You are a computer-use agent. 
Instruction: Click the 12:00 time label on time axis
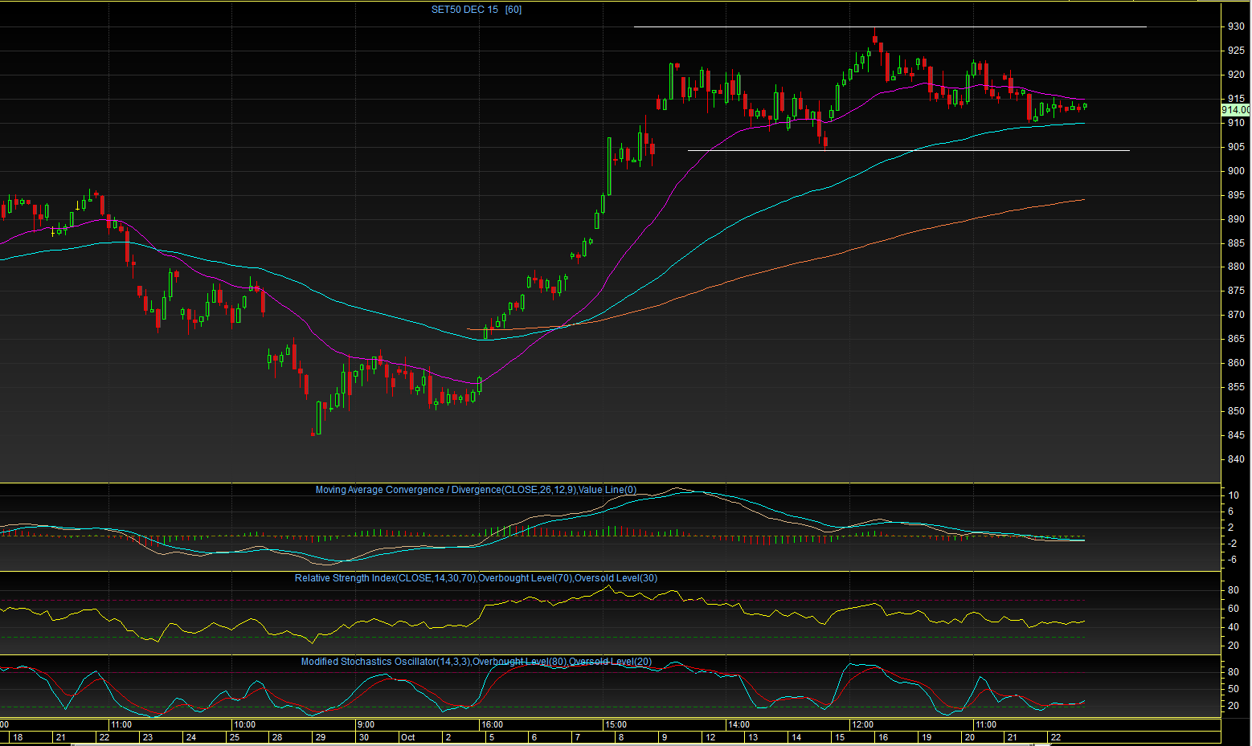click(x=863, y=724)
